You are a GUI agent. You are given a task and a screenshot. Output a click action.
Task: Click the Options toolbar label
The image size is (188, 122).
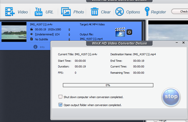coord(133,12)
